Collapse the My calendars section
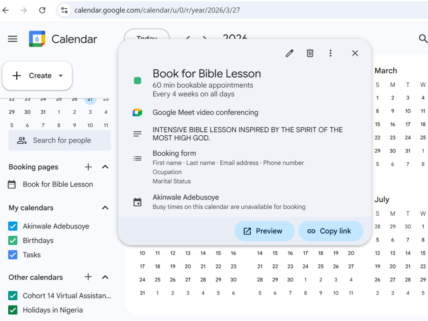This screenshot has width=428, height=321. click(105, 208)
